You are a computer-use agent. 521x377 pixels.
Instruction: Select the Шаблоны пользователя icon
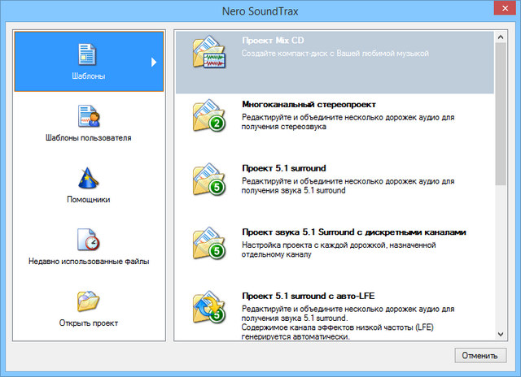(x=88, y=115)
